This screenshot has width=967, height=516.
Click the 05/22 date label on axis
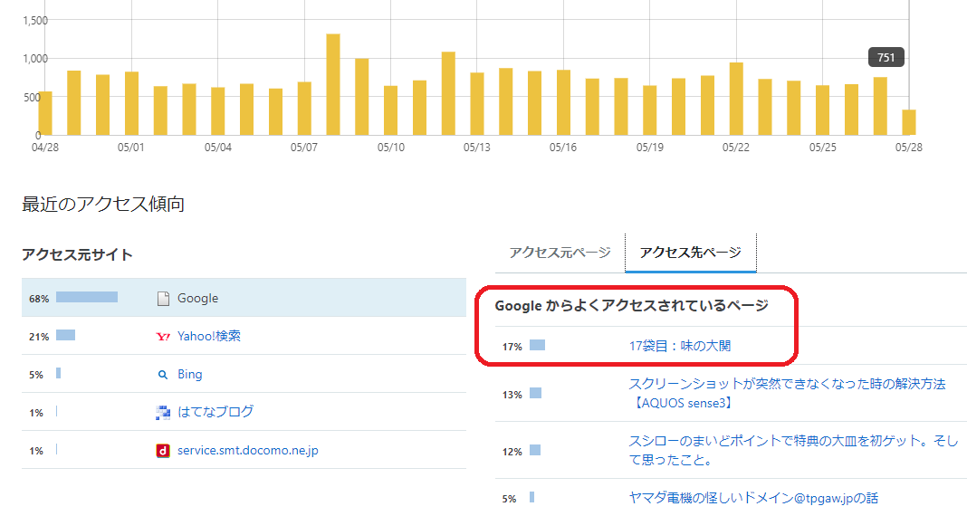(736, 148)
